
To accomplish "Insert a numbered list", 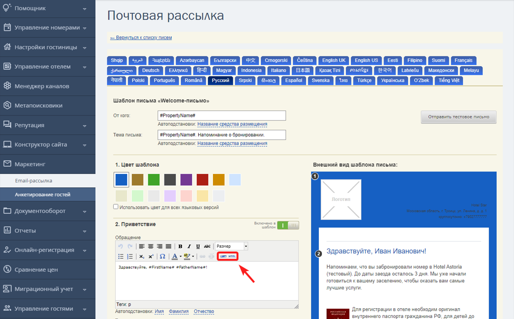I will [x=130, y=256].
